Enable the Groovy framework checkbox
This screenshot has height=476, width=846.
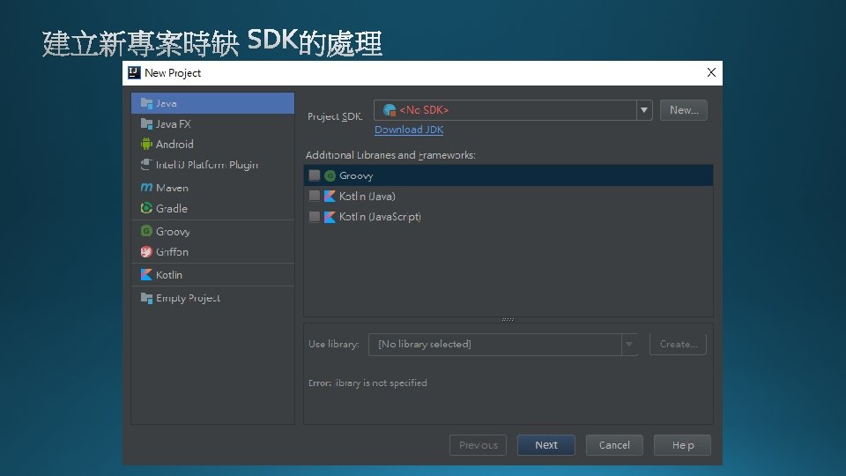[x=314, y=175]
